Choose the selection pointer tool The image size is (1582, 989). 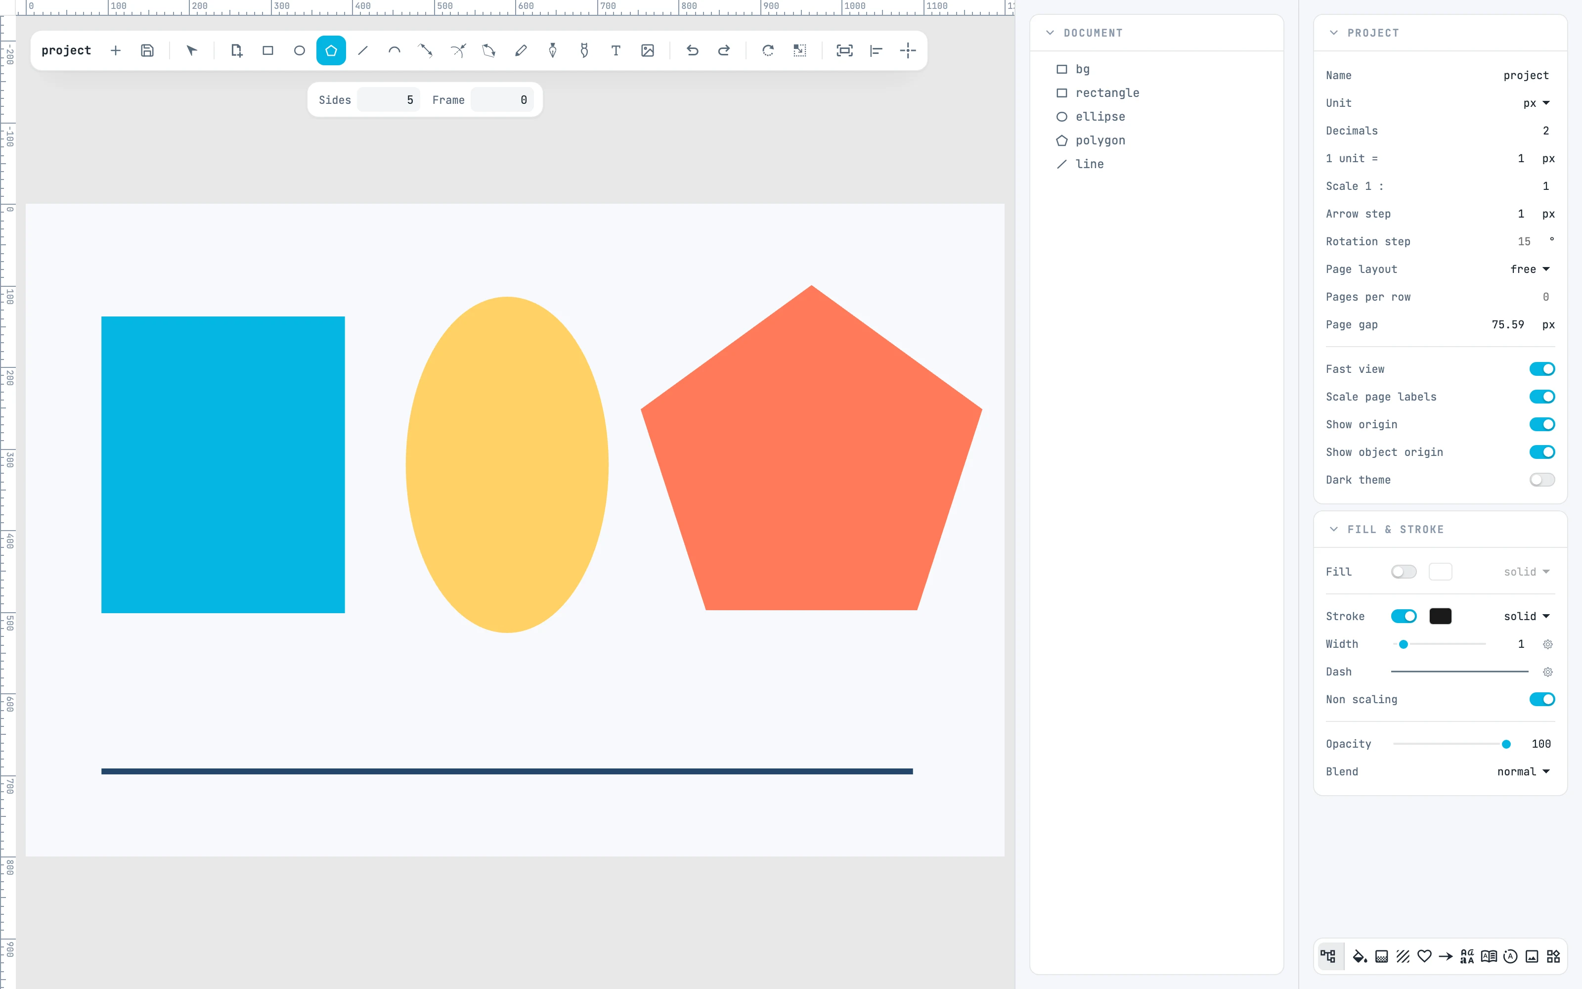[x=191, y=50]
